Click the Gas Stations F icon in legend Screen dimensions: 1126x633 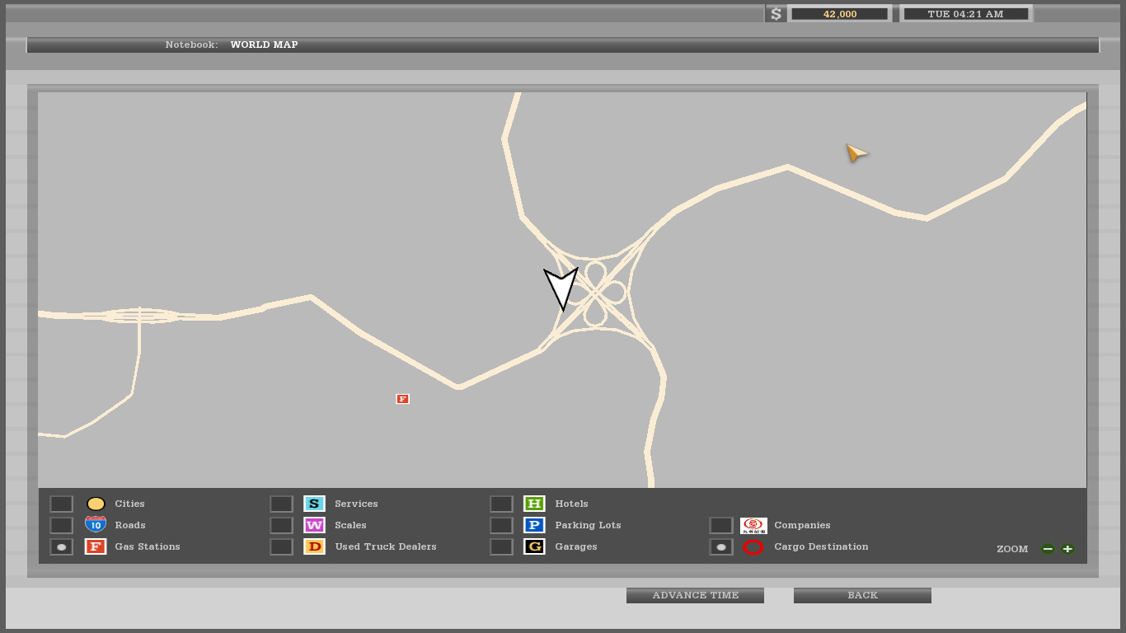96,546
